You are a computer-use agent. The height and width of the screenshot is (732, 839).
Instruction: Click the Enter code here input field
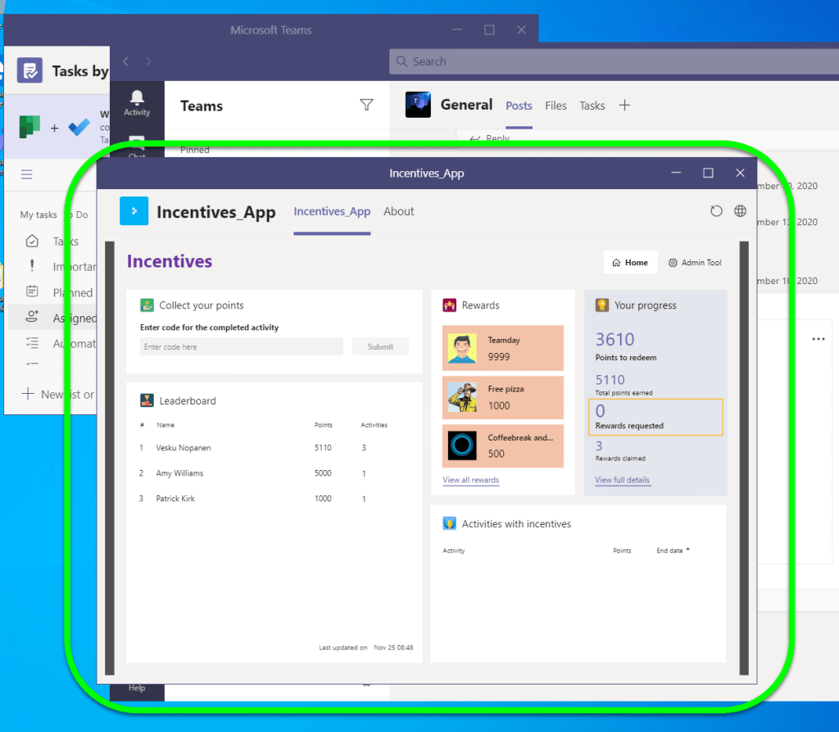[x=241, y=347]
